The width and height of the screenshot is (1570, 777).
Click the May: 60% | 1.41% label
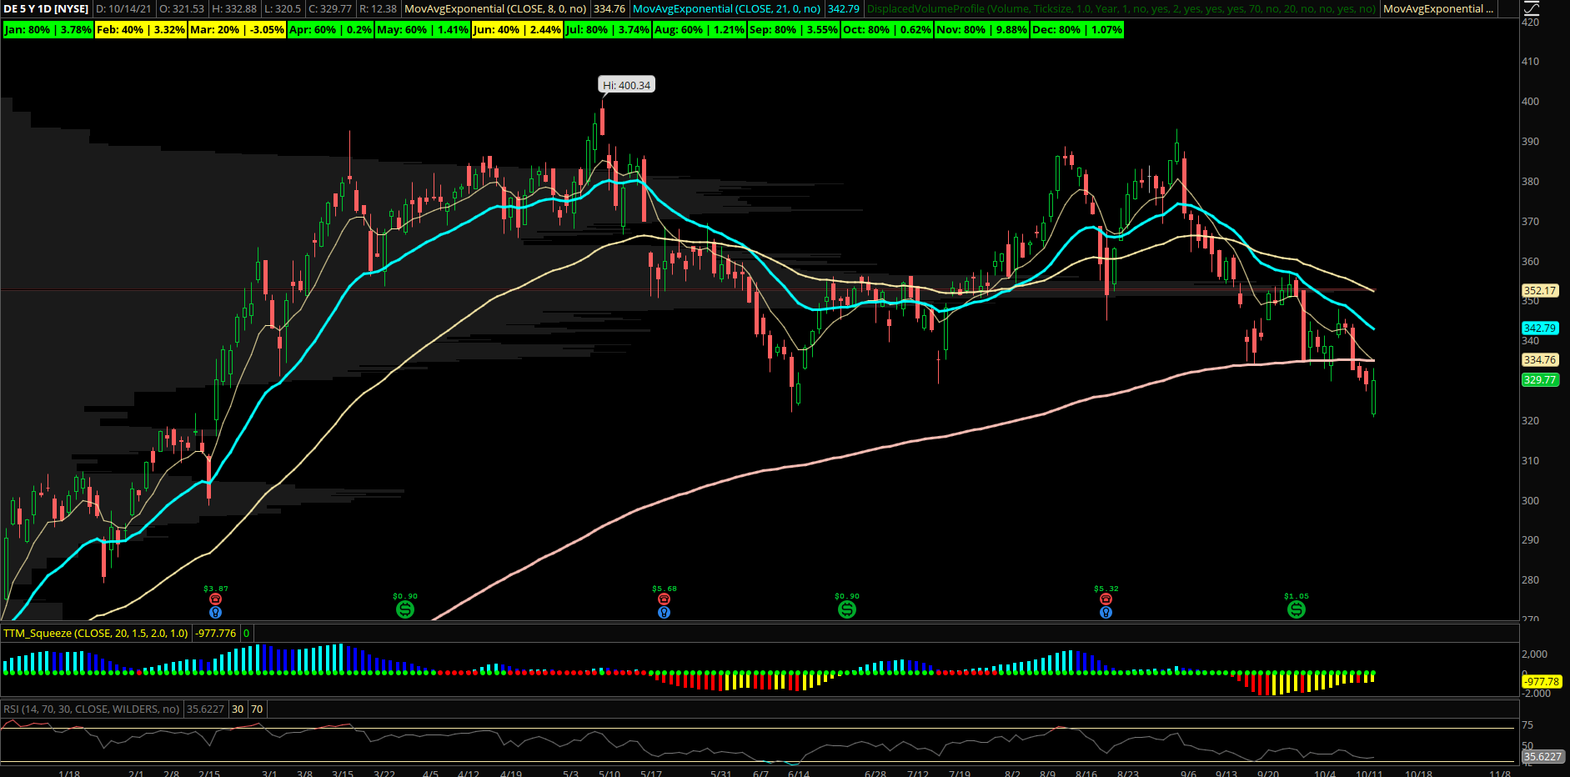point(423,30)
